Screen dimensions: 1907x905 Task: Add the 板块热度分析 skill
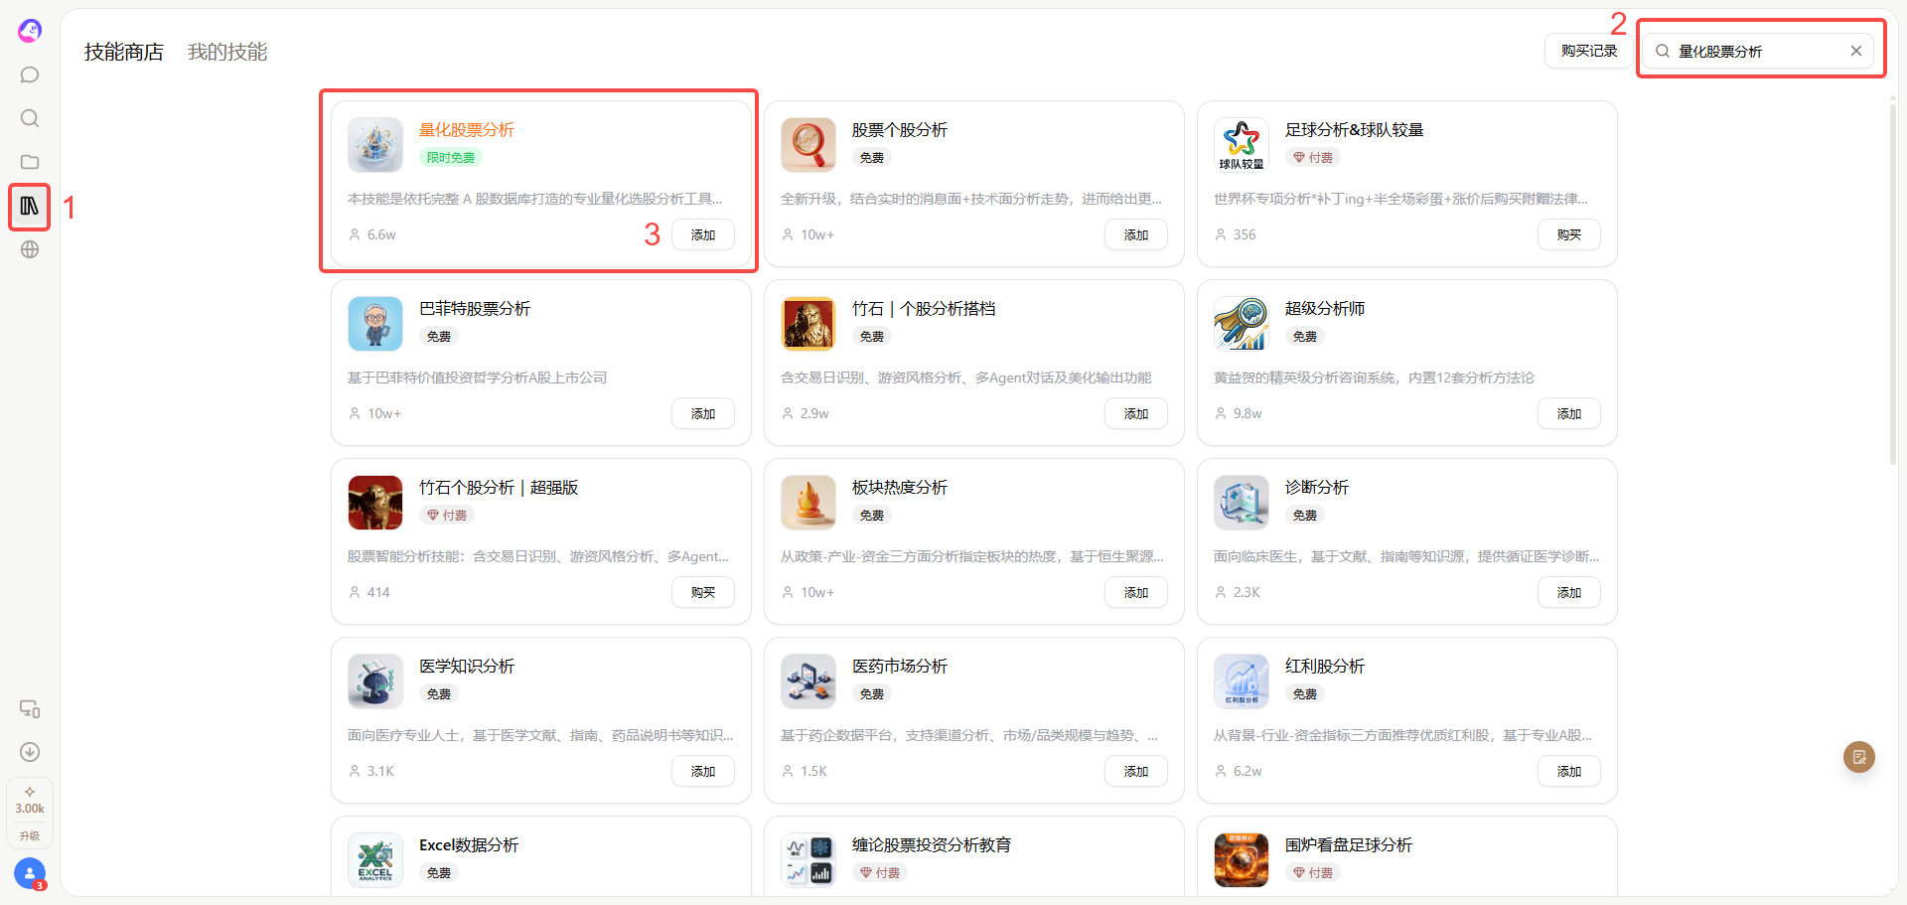1136,592
